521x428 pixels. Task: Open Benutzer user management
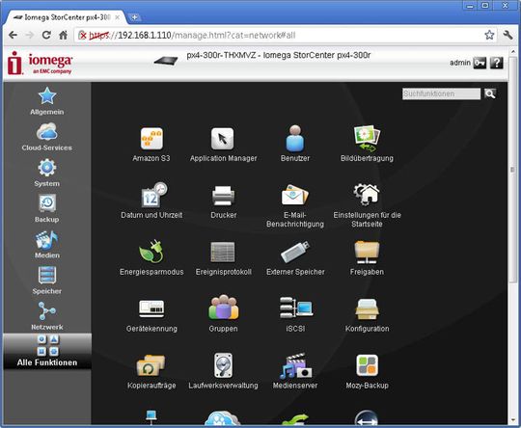pyautogui.click(x=295, y=144)
